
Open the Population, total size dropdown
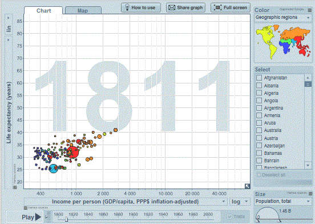[283, 201]
